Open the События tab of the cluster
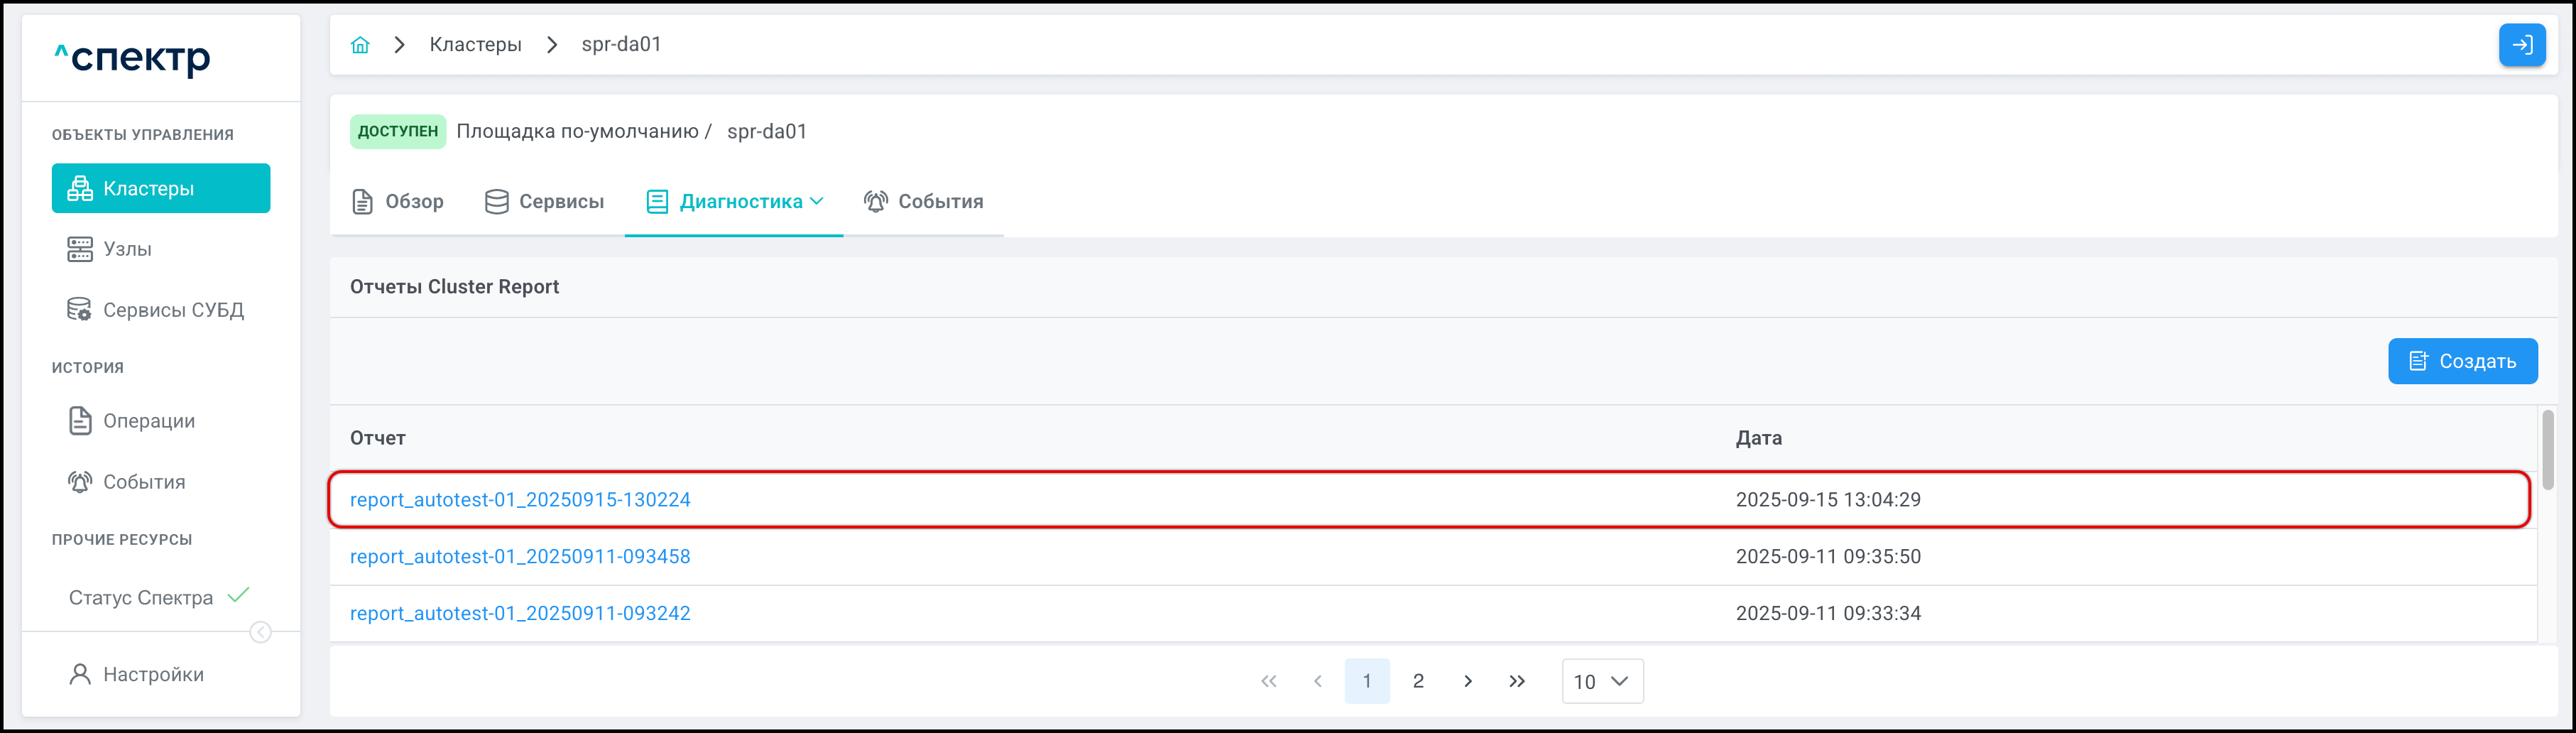The image size is (2576, 733). (924, 202)
